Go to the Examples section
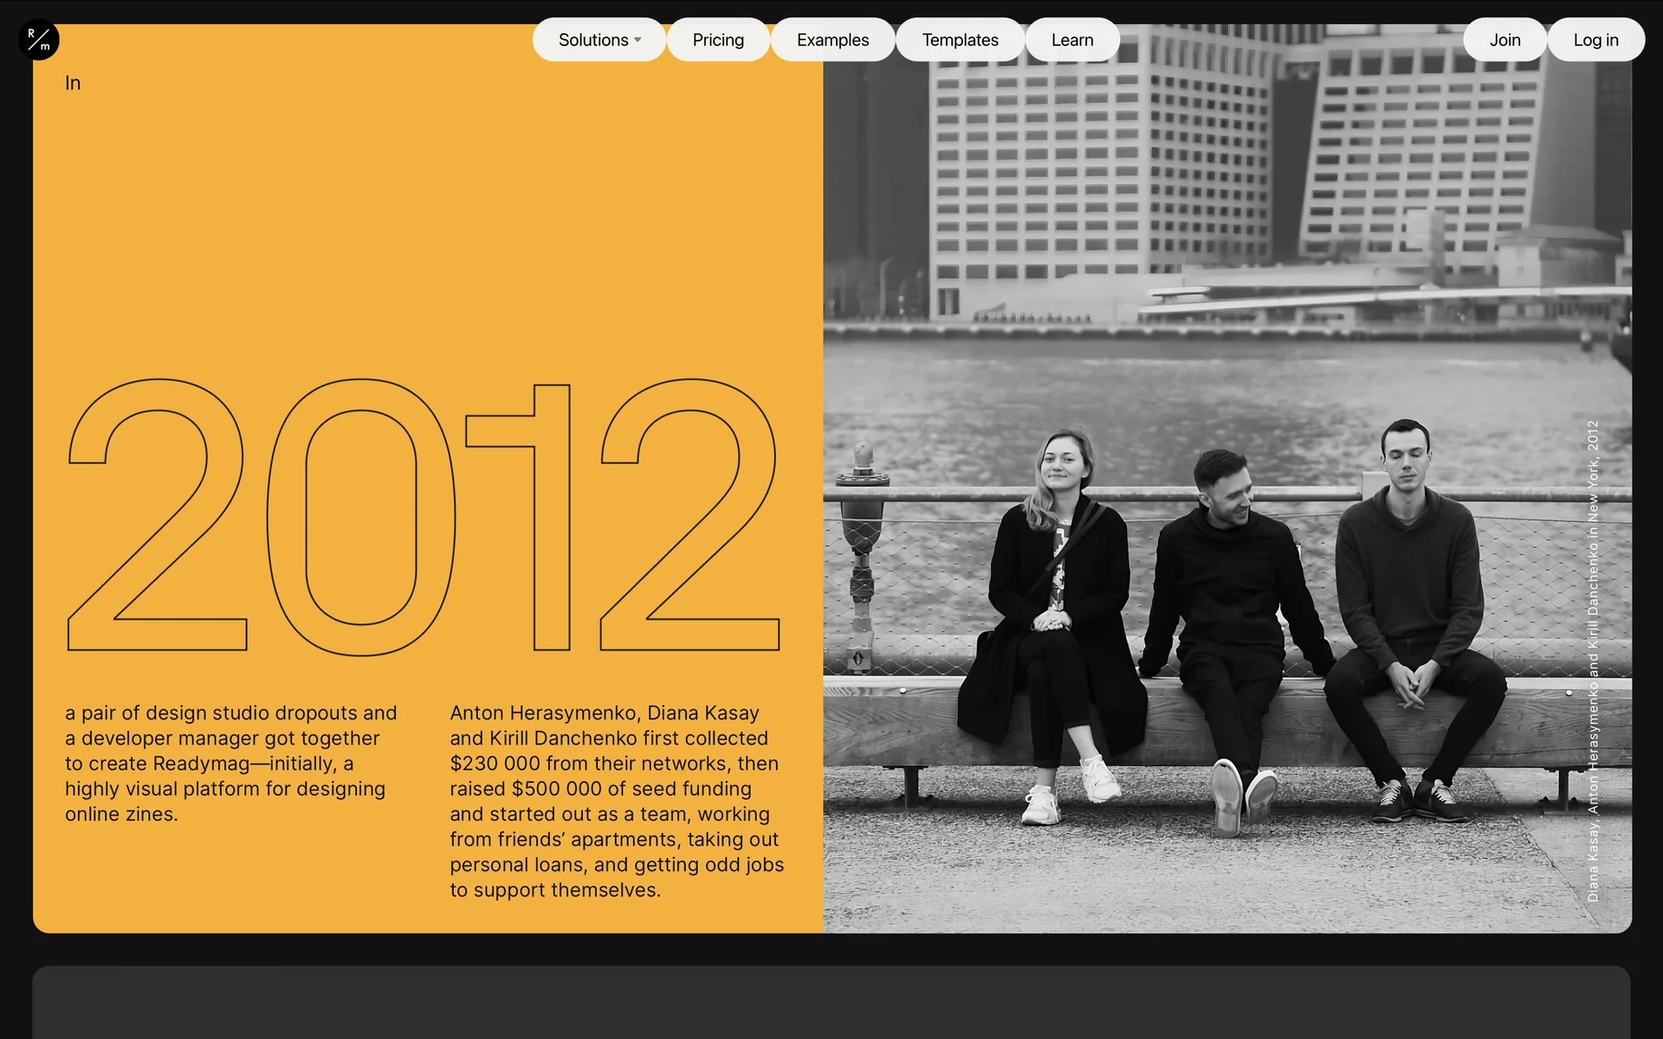The image size is (1663, 1039). click(832, 40)
